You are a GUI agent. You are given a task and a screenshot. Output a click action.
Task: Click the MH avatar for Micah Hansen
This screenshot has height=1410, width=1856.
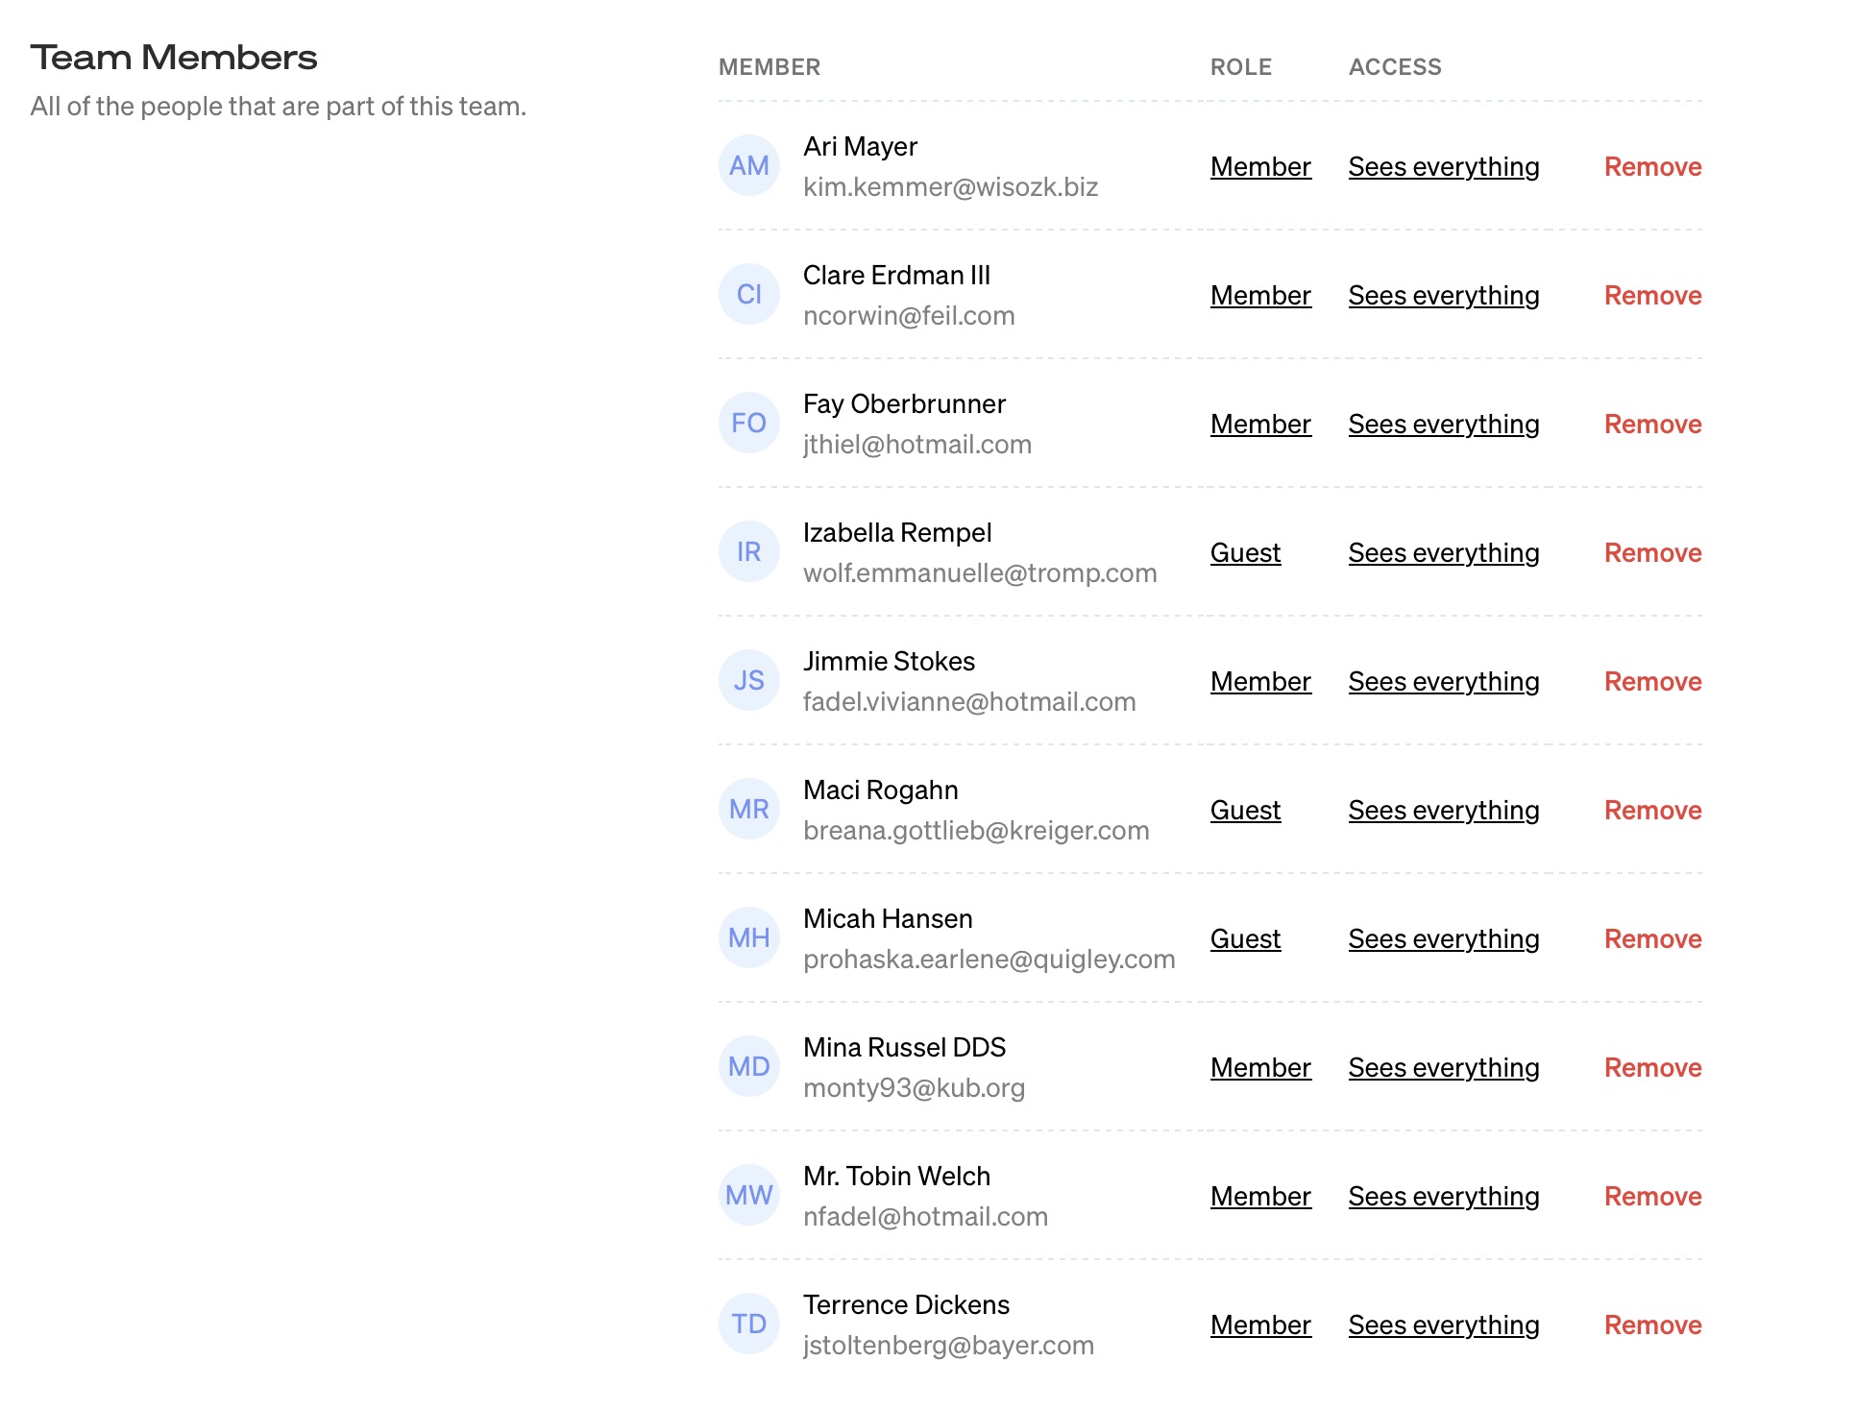pos(748,937)
